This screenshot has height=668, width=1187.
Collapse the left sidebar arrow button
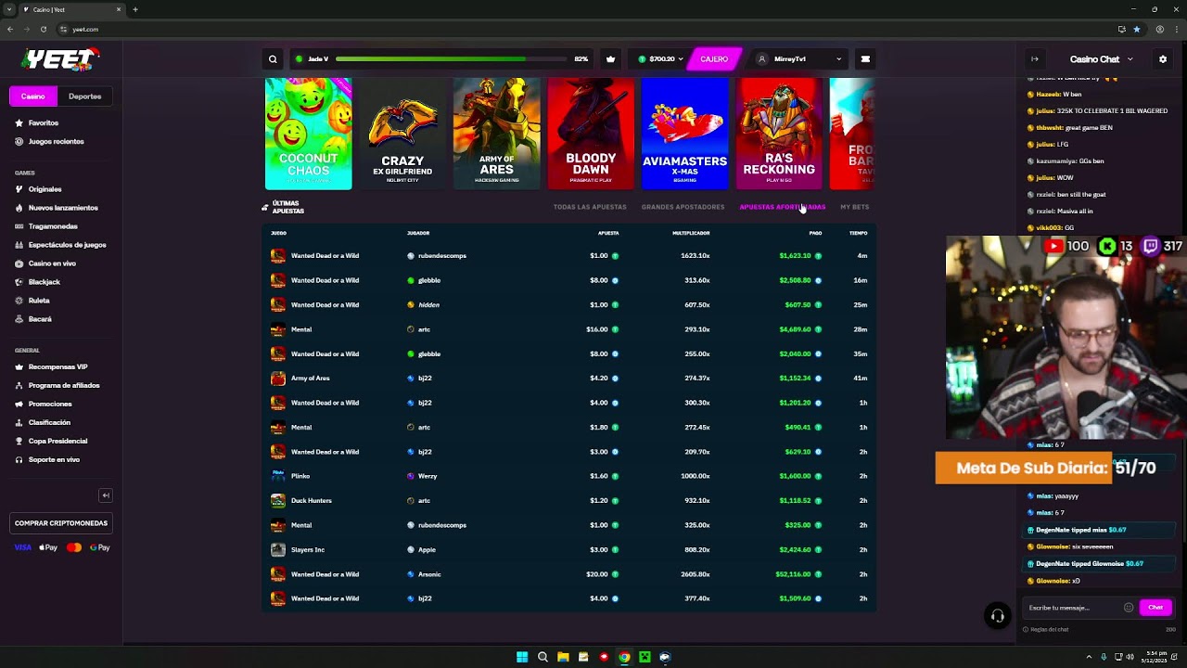click(106, 495)
